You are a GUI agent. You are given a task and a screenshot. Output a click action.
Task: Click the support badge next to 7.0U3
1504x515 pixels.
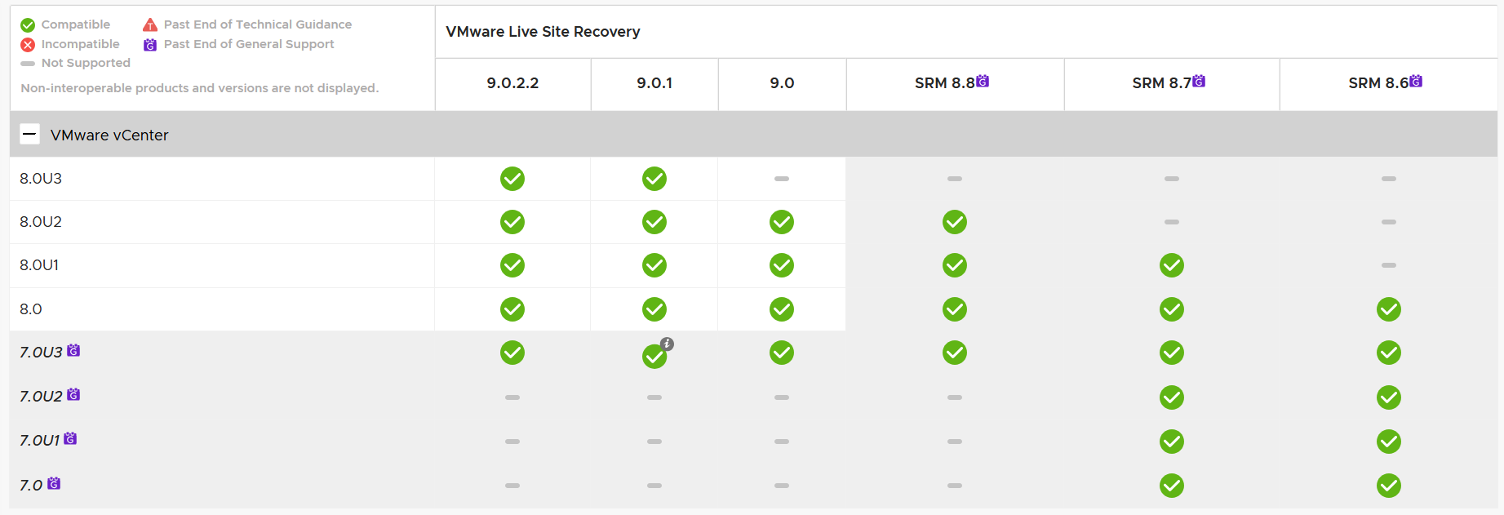73,351
